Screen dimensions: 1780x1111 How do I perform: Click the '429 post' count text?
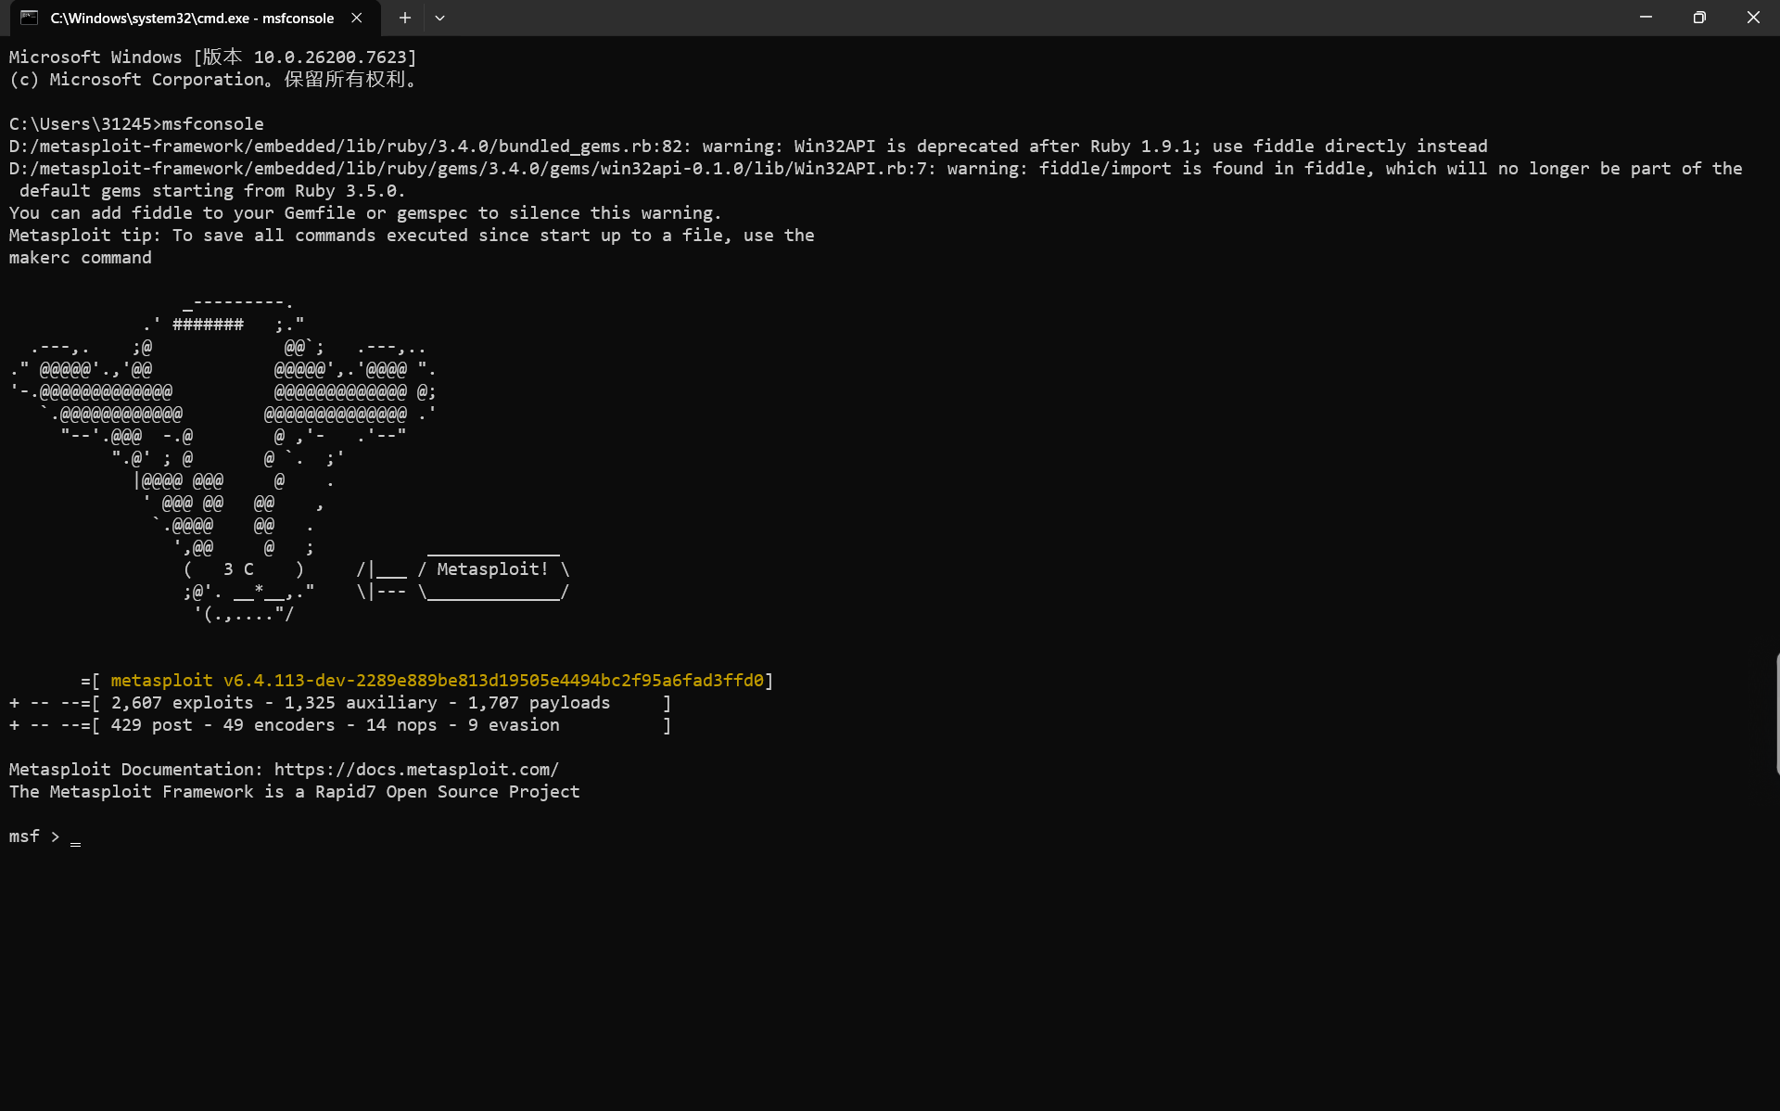coord(151,725)
